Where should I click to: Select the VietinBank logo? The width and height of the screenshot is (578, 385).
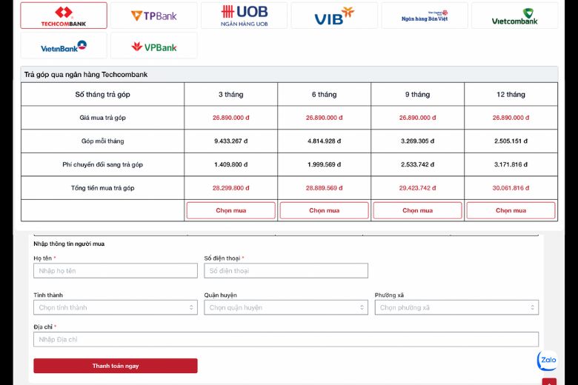[64, 46]
